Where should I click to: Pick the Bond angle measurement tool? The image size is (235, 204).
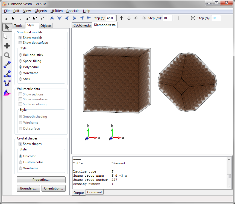click(x=7, y=74)
